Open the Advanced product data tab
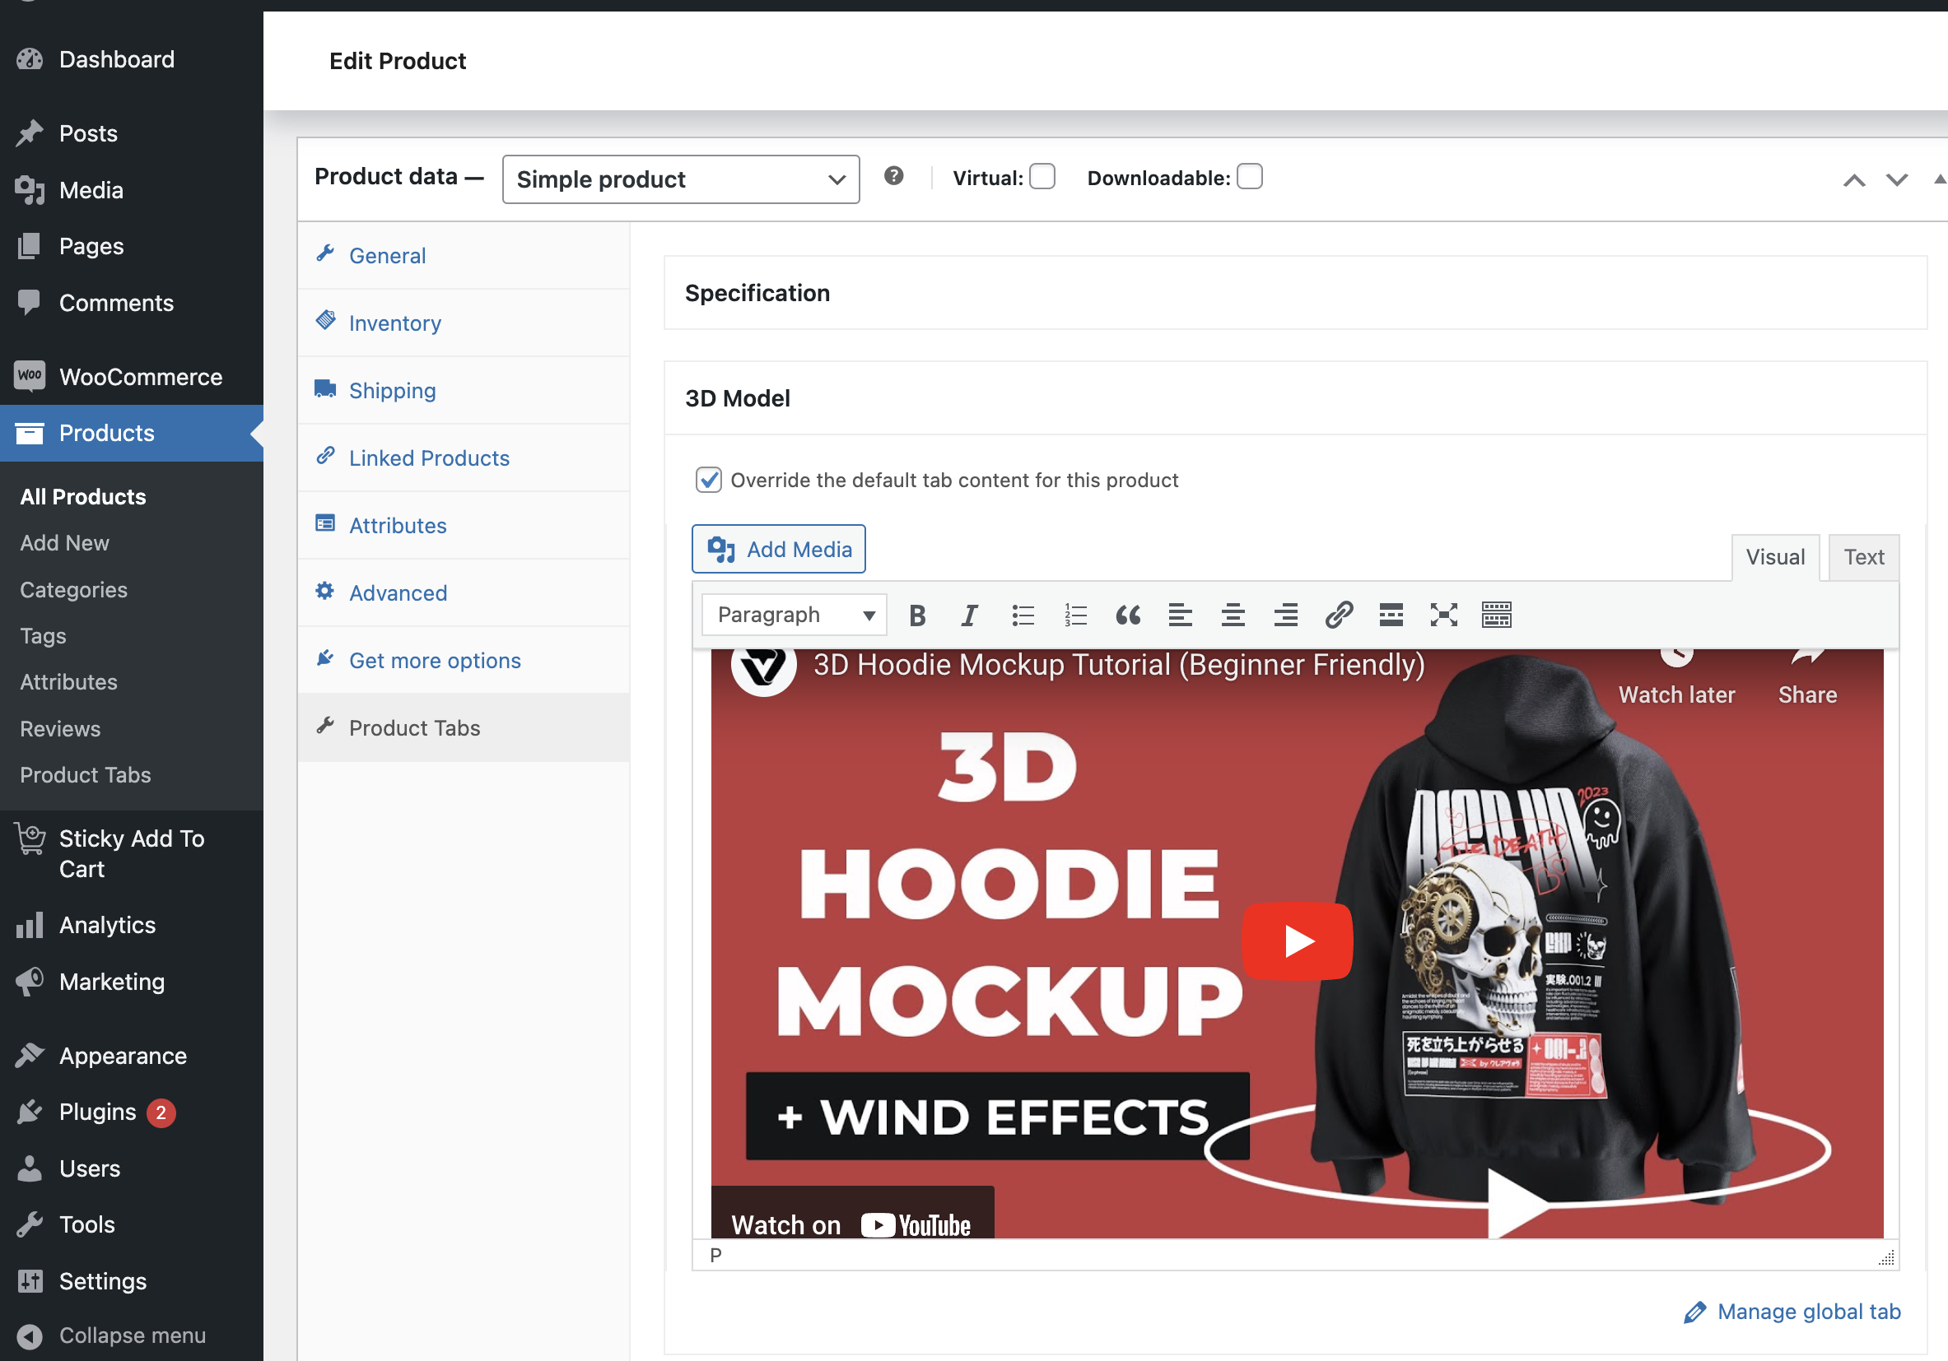This screenshot has width=1948, height=1361. [x=464, y=592]
